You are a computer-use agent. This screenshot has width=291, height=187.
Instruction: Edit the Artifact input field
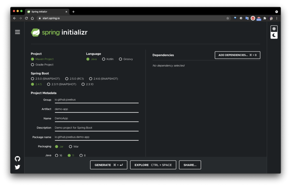[96, 109]
